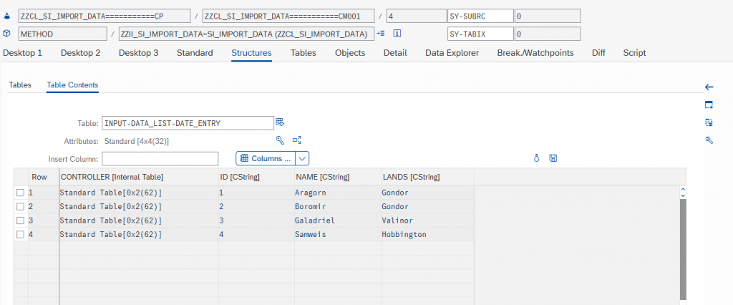Click the Boromir name cell
The image size is (733, 305).
[338, 207]
